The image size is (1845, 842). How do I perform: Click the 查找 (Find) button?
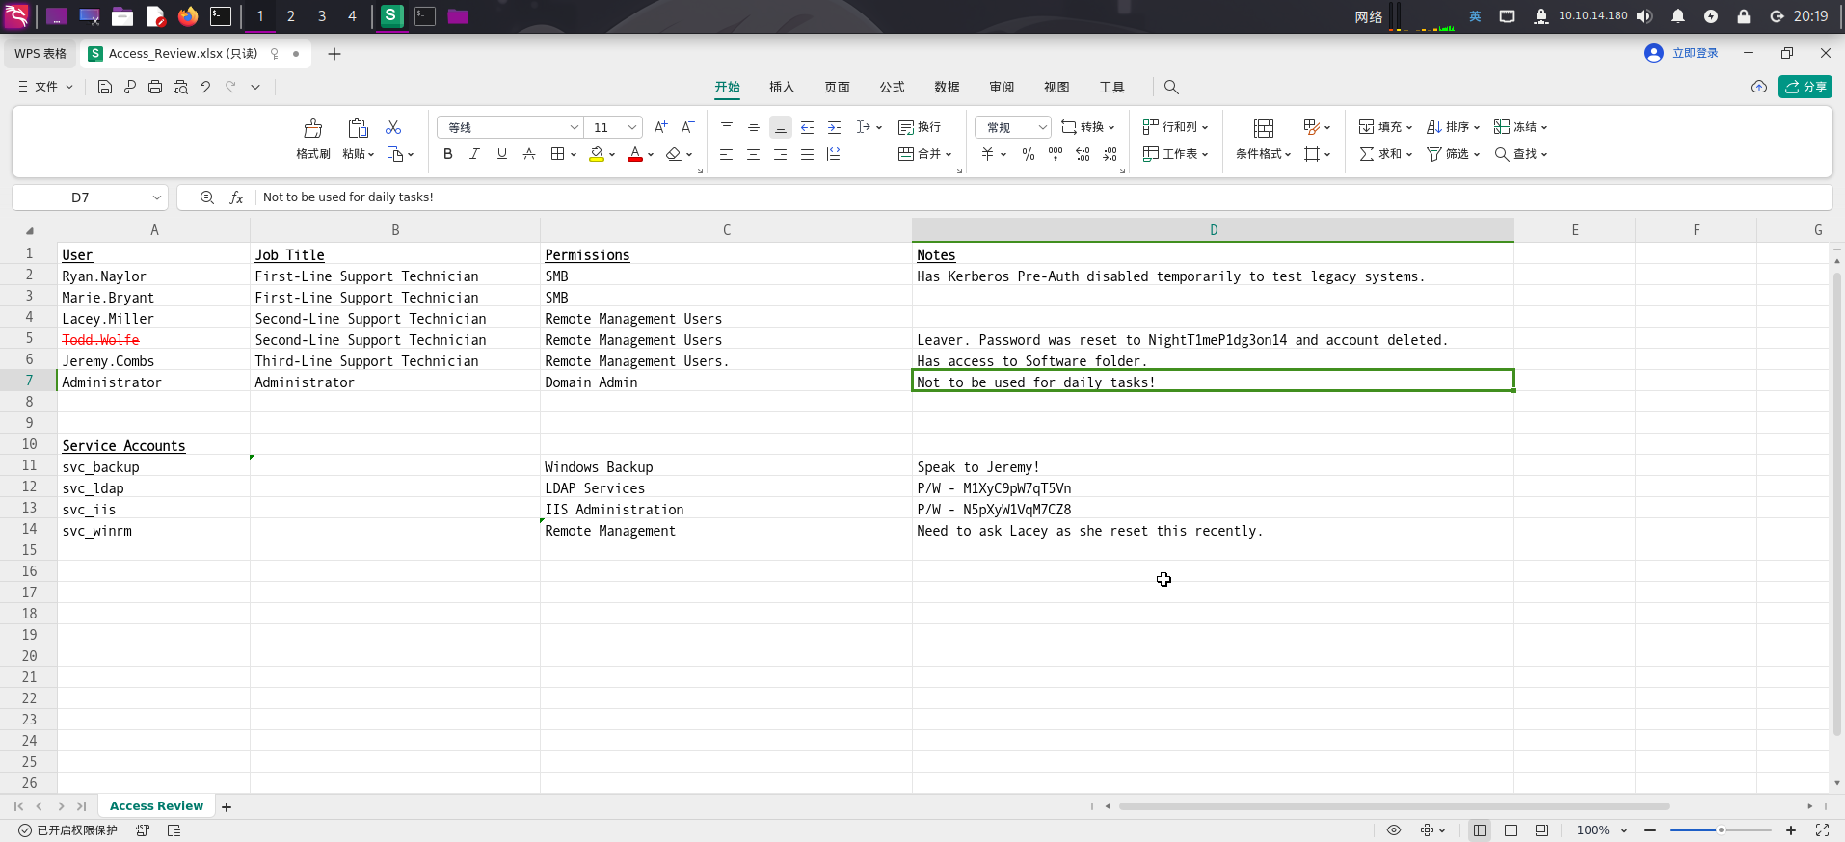point(1521,154)
